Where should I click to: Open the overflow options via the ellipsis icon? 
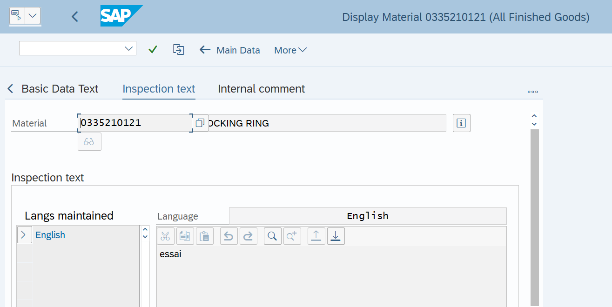(532, 92)
